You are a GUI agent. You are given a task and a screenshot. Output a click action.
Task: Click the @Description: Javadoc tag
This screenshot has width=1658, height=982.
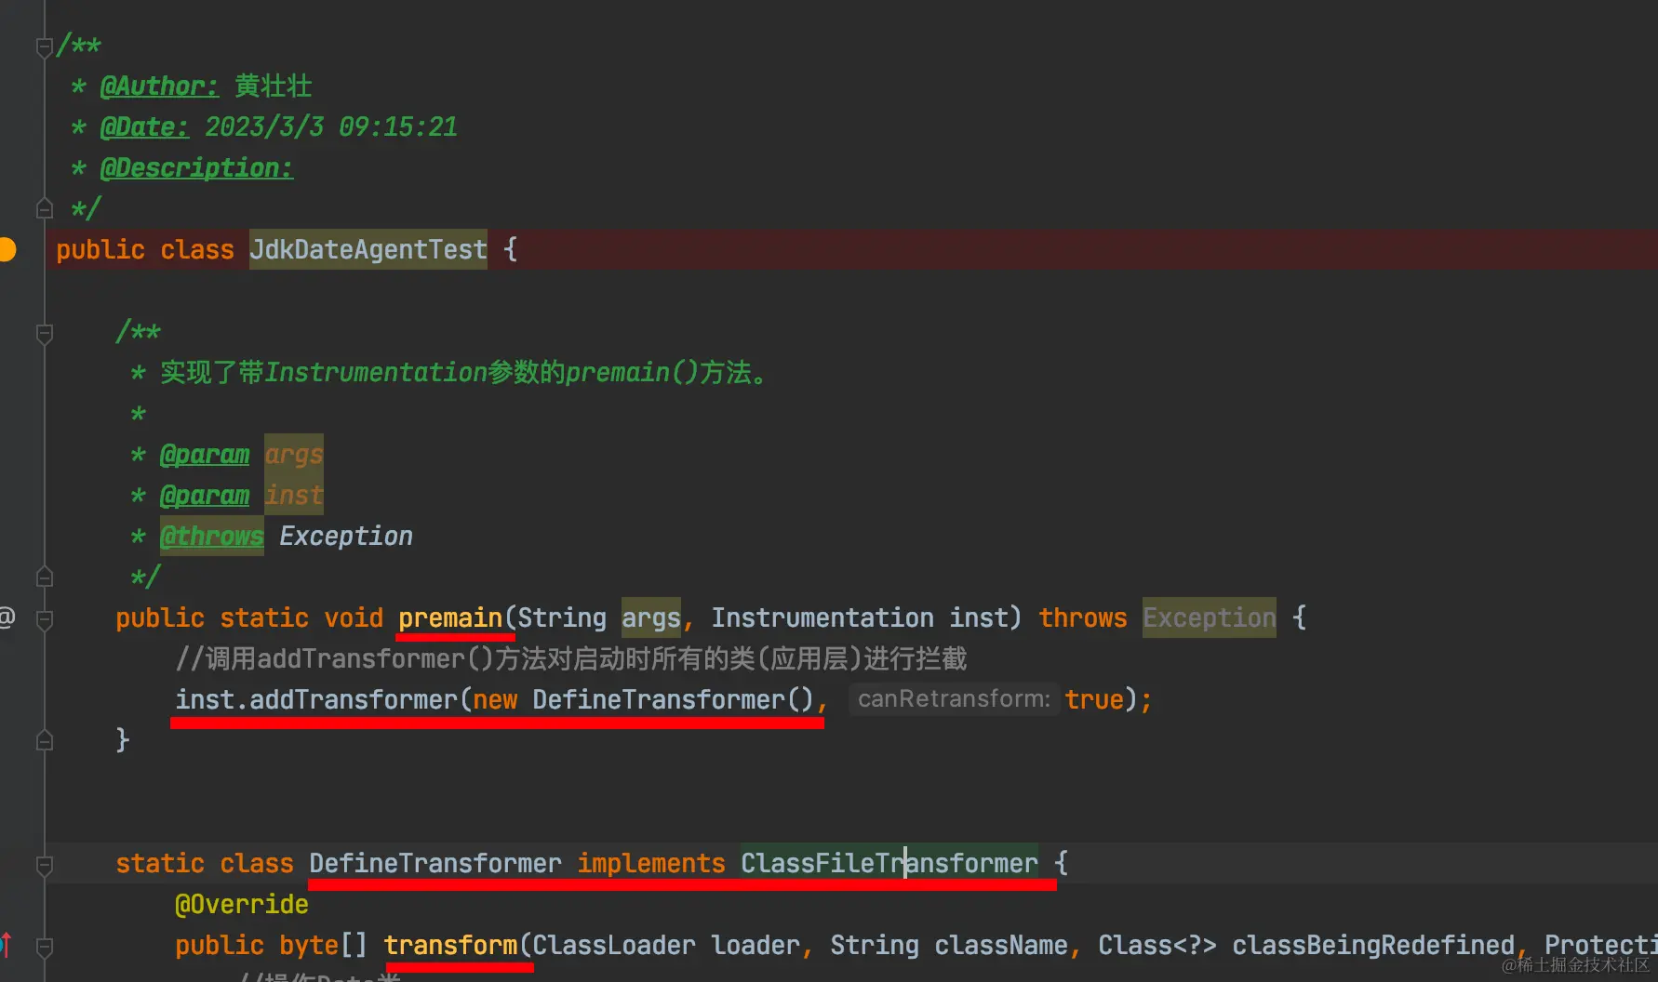(196, 168)
